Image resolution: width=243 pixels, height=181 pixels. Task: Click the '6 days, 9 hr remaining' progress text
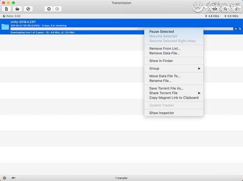click(x=54, y=26)
